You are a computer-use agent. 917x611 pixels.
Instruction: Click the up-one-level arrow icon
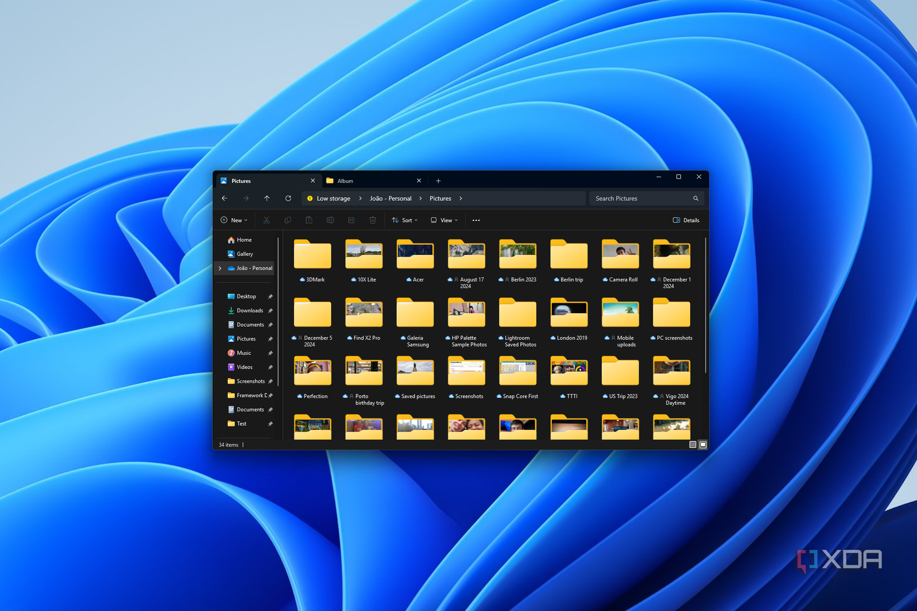pyautogui.click(x=267, y=198)
